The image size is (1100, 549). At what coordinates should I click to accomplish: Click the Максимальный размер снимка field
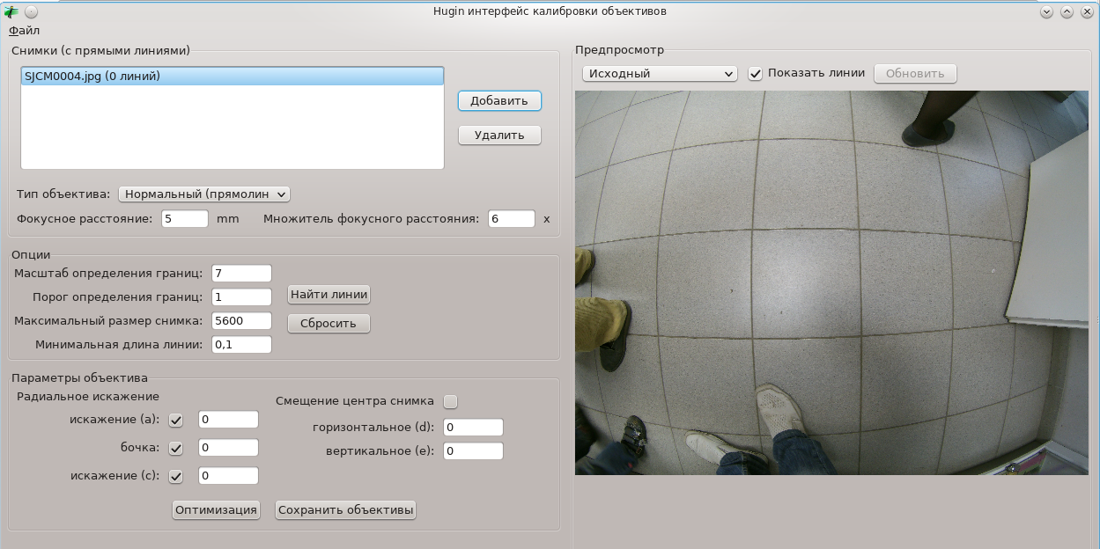coord(241,321)
